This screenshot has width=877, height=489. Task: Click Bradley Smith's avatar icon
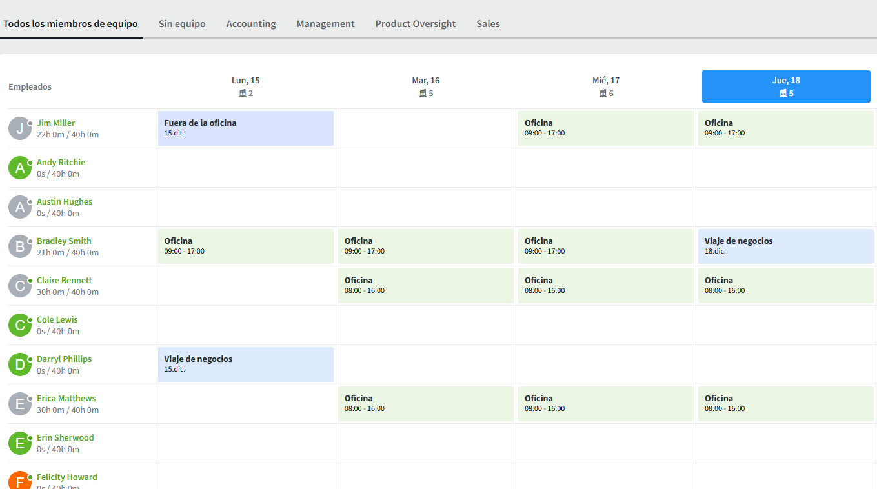[x=20, y=246]
